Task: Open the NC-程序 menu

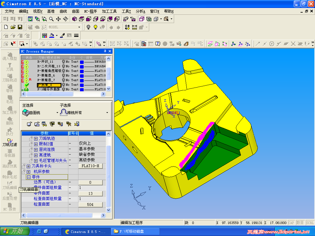Action: coord(90,11)
